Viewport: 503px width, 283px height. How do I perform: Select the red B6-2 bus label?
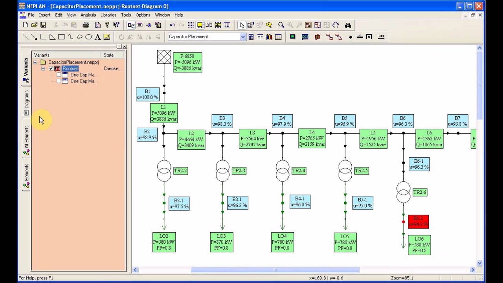pos(419,222)
